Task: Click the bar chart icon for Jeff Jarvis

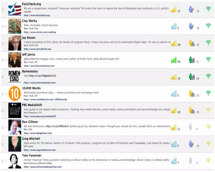Action: (174, 60)
